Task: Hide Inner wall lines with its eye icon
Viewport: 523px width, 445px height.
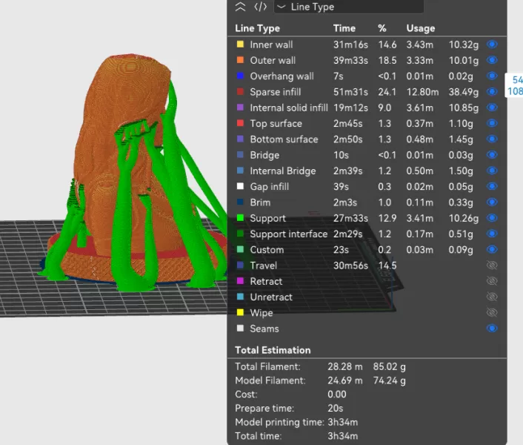Action: (x=492, y=44)
